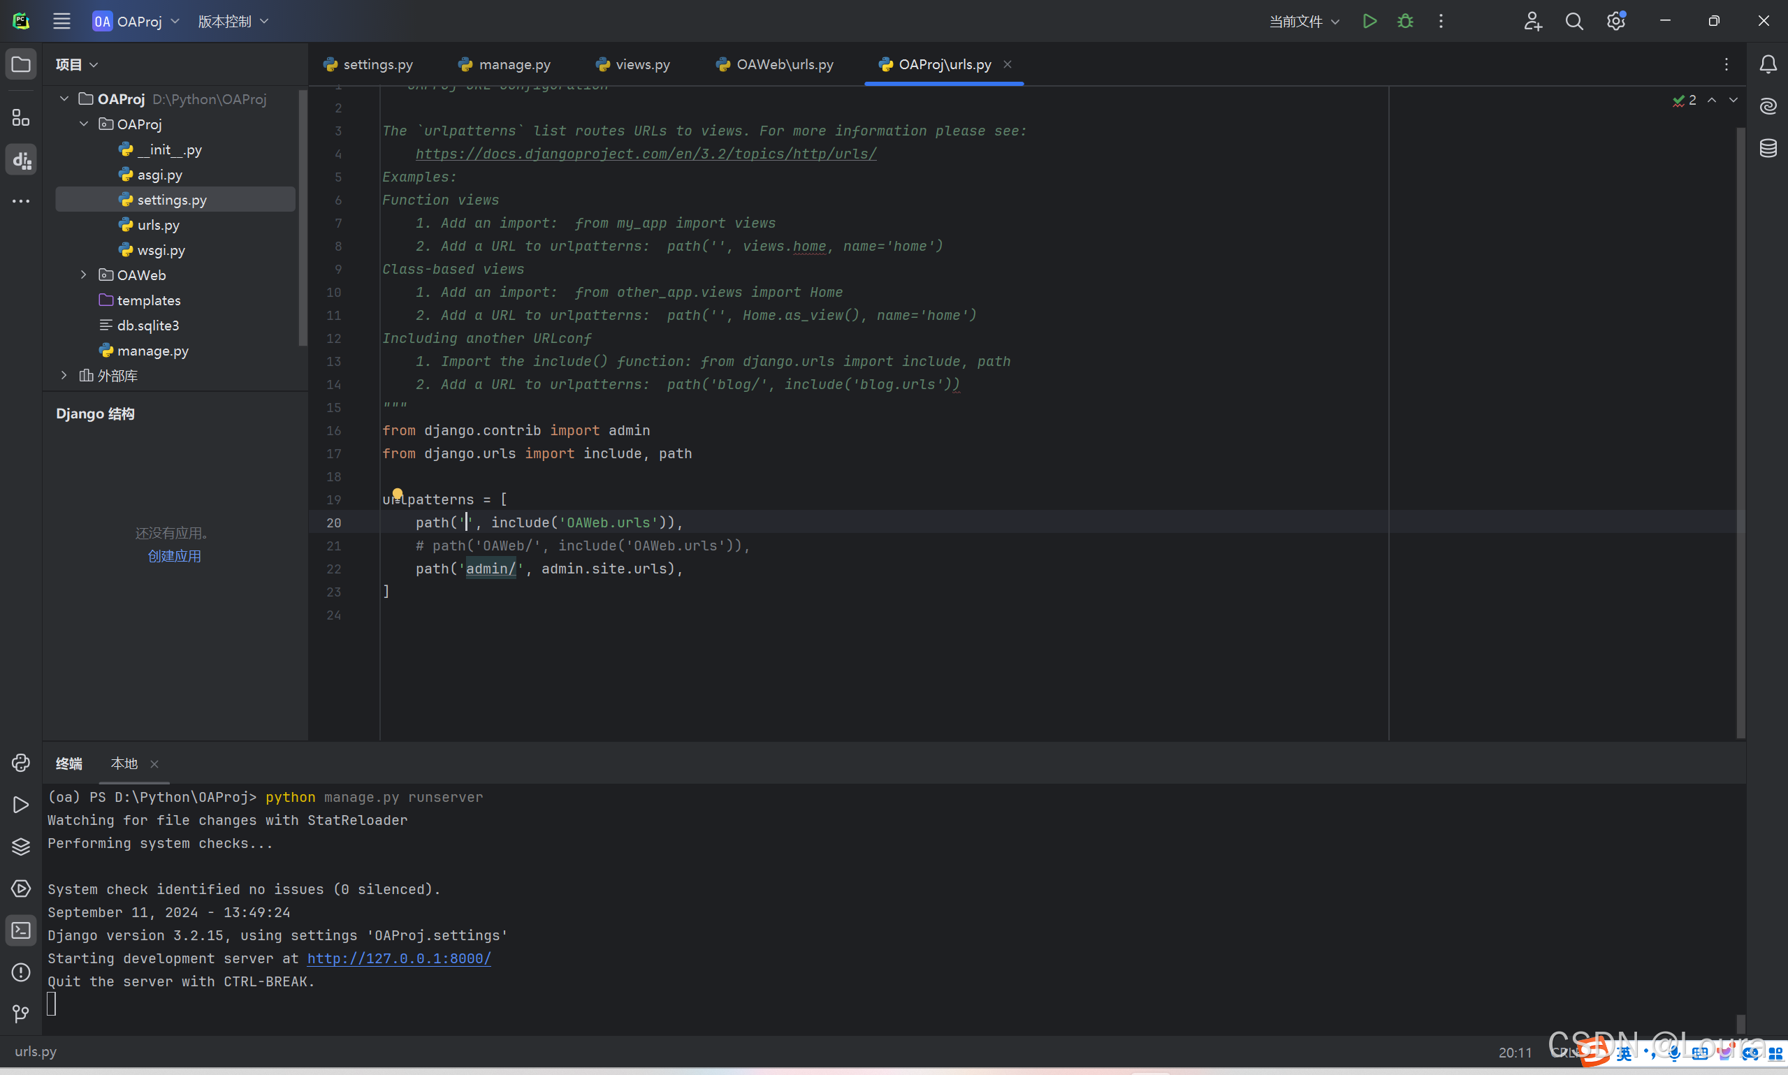The image size is (1788, 1075).
Task: Click the editor vertical scrollbar
Action: (x=1740, y=363)
